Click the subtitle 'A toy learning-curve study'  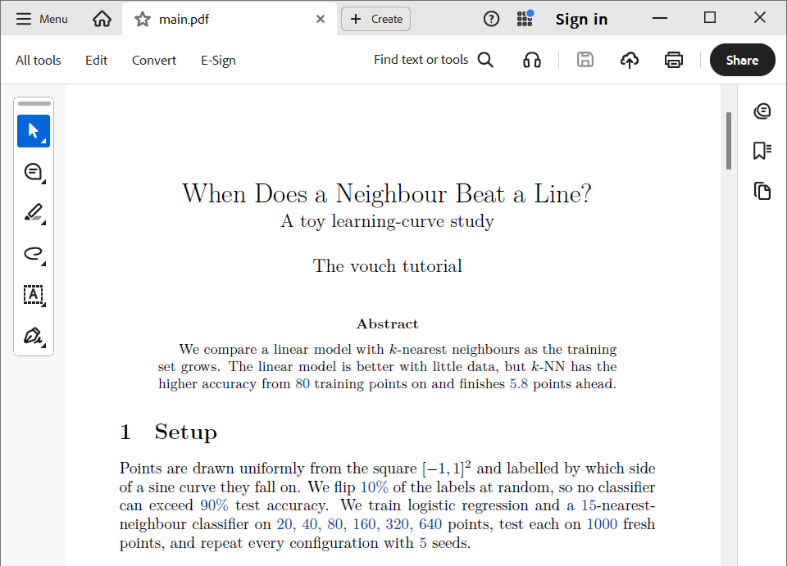point(388,221)
